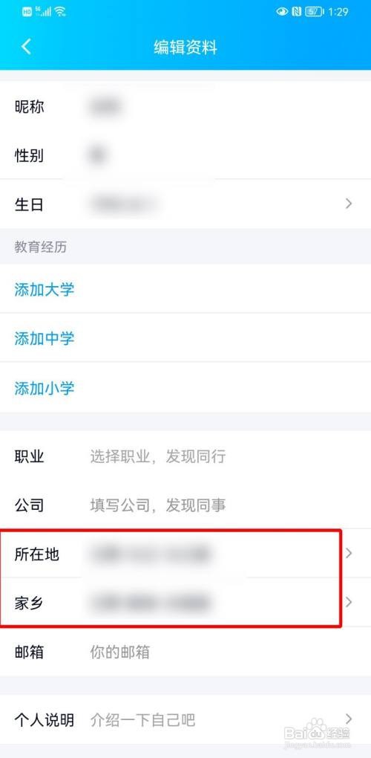Select the 职业 occupation field
The height and width of the screenshot is (758, 371).
185,456
